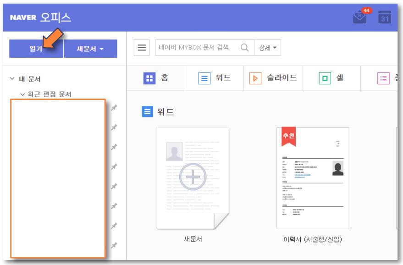
Task: Open the Naver mail icon with 44 badge
Action: (360, 17)
